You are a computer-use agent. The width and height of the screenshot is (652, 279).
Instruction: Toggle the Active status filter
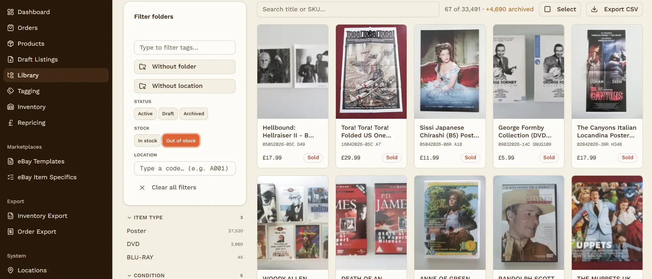click(x=145, y=113)
